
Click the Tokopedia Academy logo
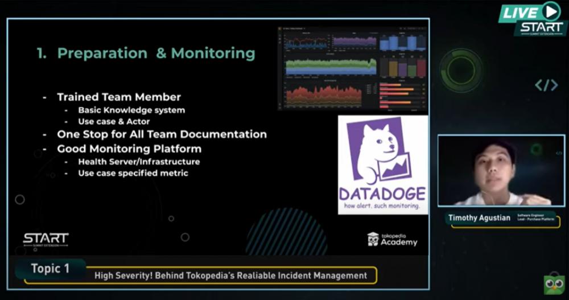click(x=392, y=240)
